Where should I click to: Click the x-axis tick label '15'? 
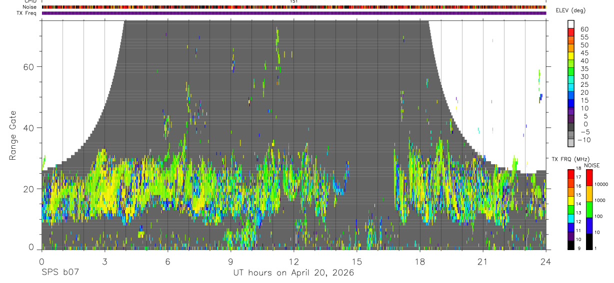point(357,262)
